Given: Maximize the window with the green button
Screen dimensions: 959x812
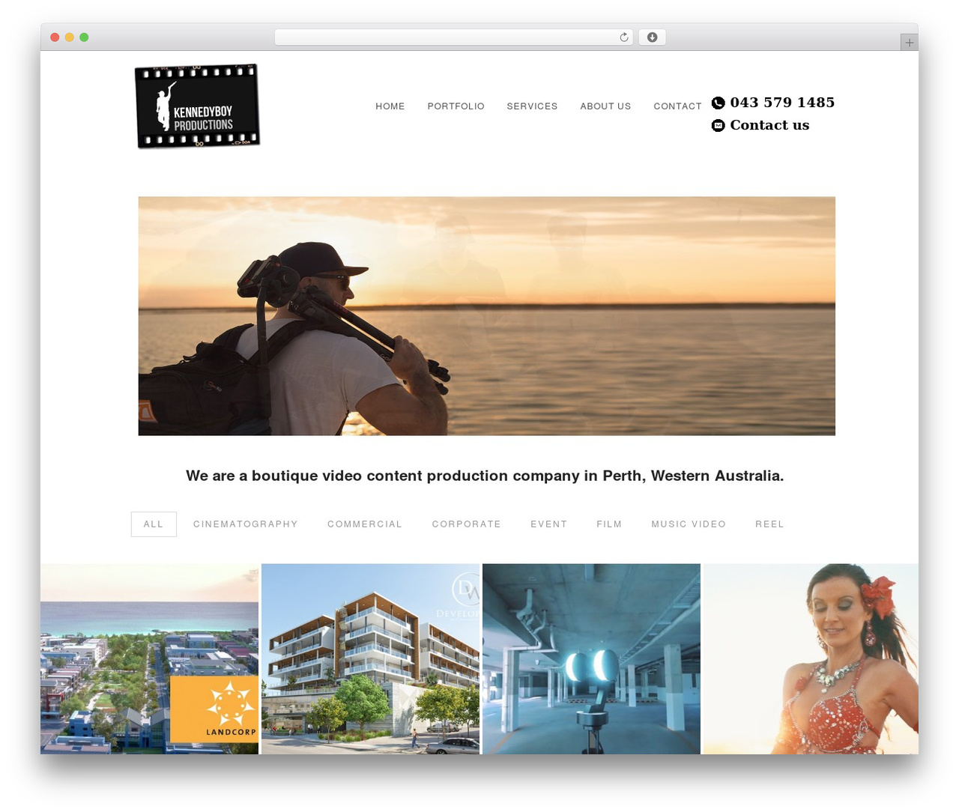Looking at the screenshot, I should tap(84, 37).
